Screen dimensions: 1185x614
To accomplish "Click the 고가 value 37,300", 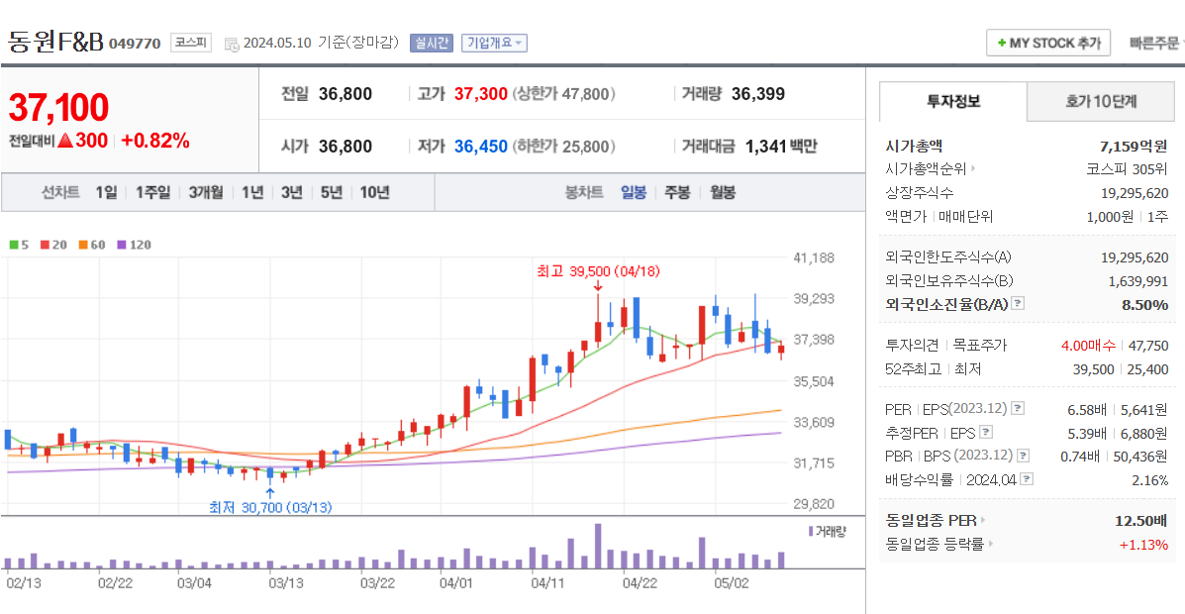I will [x=481, y=94].
